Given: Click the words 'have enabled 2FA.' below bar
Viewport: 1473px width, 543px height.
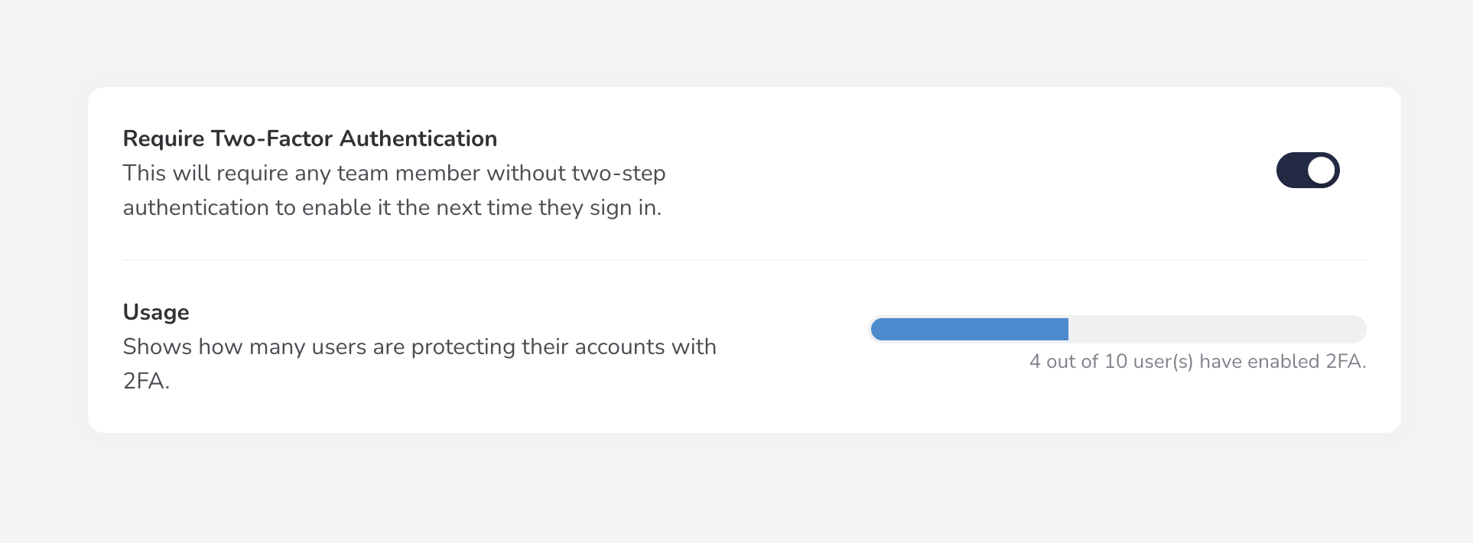Looking at the screenshot, I should tap(1283, 362).
